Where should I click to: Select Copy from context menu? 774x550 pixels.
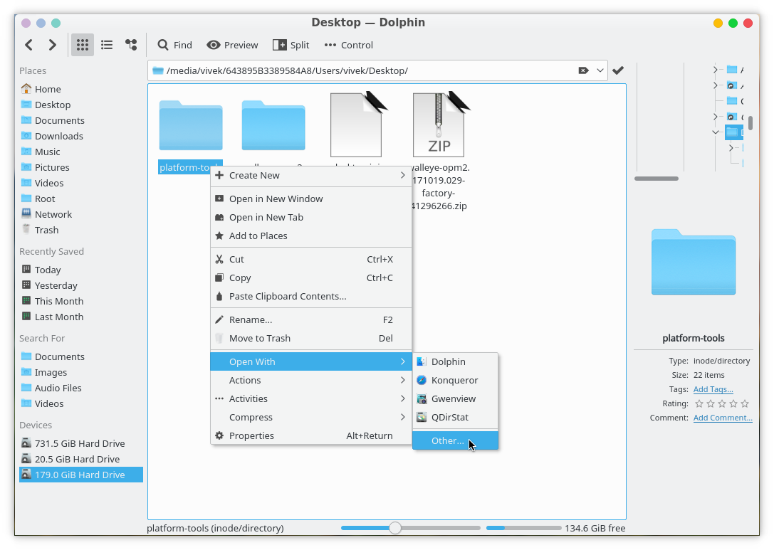311,277
